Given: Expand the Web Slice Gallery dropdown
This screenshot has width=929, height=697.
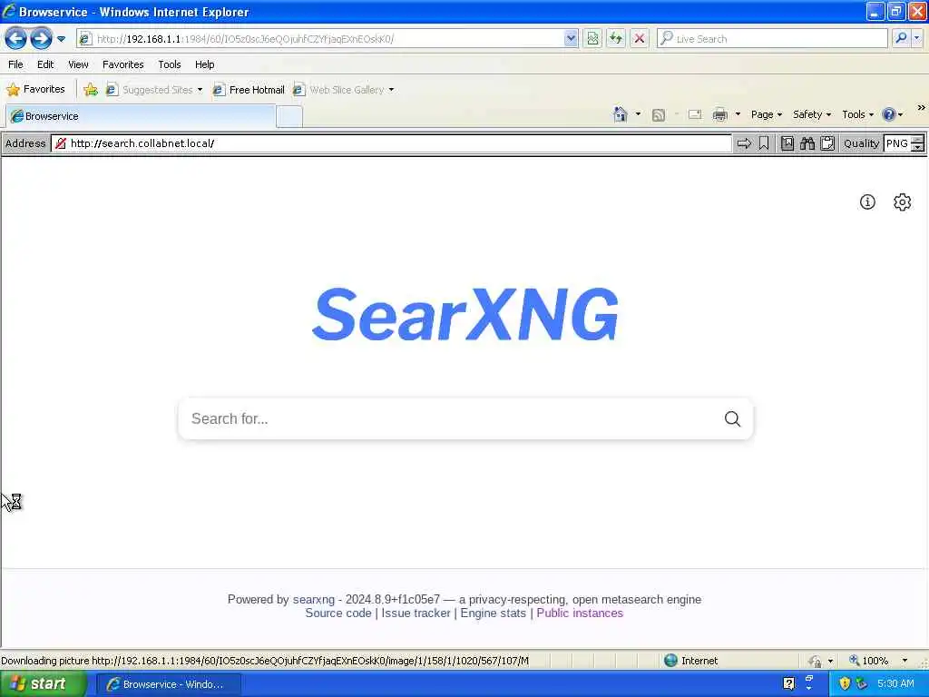Looking at the screenshot, I should point(392,90).
